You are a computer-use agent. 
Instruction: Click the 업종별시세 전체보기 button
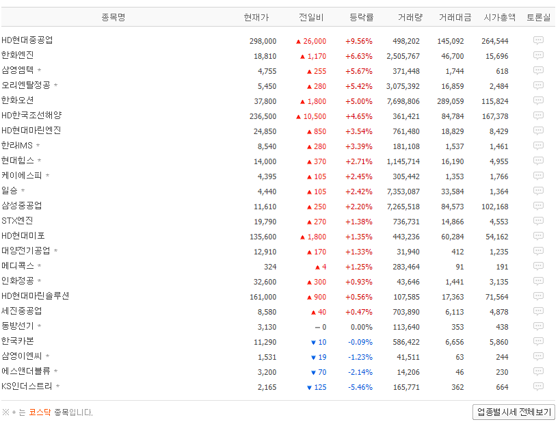point(514,412)
